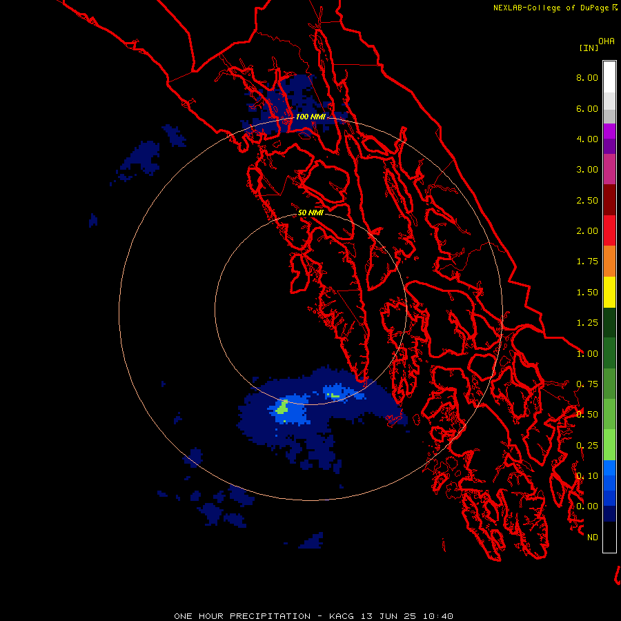This screenshot has width=621, height=621.
Task: Select the 1.75 legend value
Action: (587, 262)
